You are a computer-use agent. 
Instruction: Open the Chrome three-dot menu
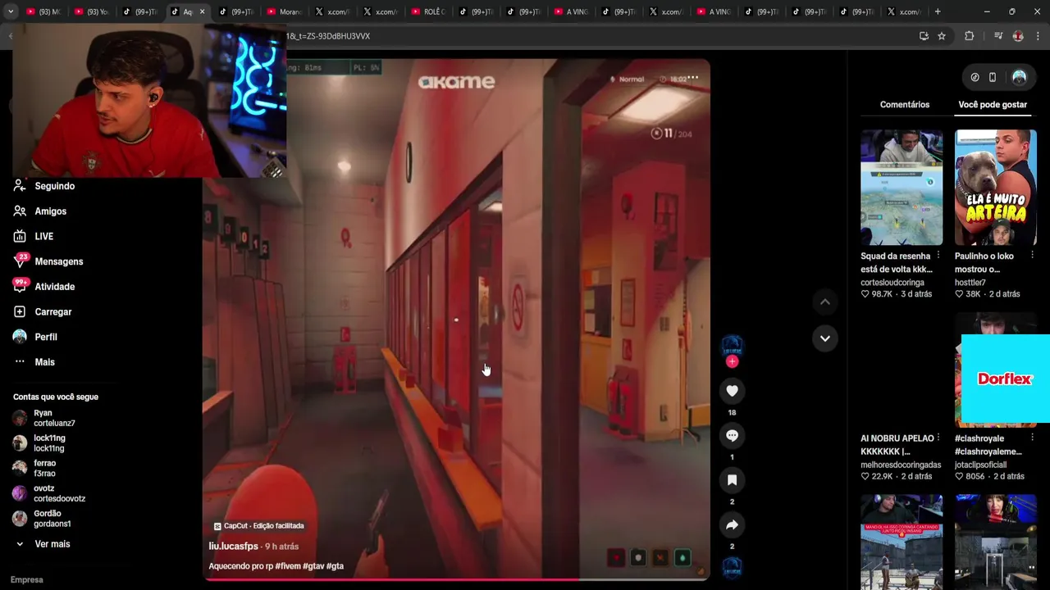click(1039, 36)
